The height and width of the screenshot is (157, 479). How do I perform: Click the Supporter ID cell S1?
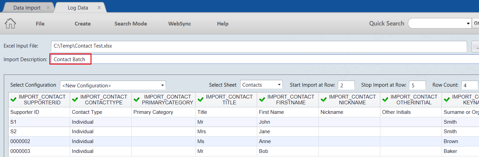(x=39, y=122)
